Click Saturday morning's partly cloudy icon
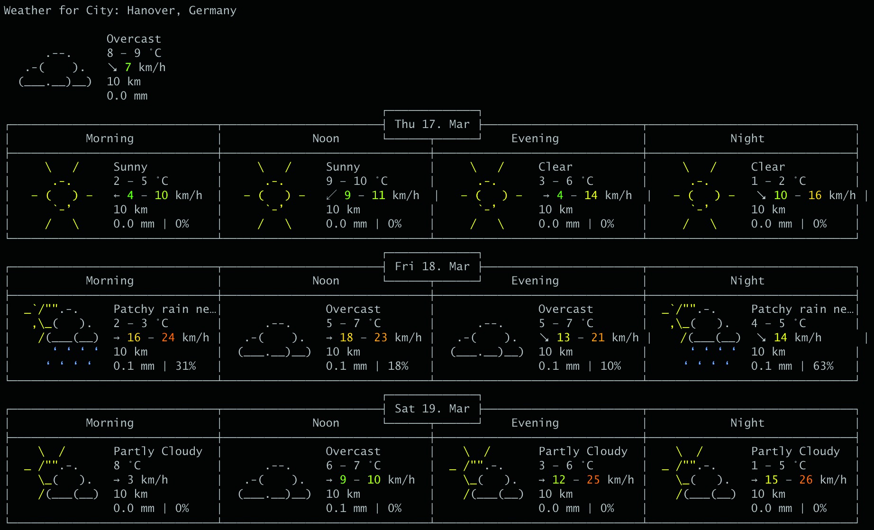This screenshot has height=530, width=874. click(x=62, y=479)
